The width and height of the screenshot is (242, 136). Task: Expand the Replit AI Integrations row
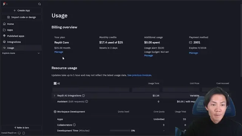pos(54,96)
